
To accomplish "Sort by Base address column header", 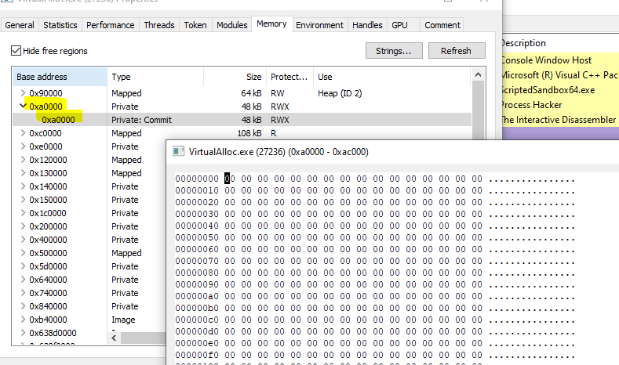I will click(x=42, y=77).
